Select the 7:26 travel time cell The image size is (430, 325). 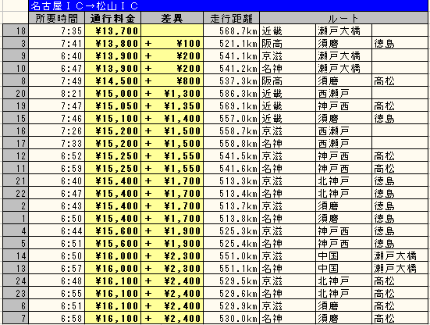pyautogui.click(x=56, y=131)
